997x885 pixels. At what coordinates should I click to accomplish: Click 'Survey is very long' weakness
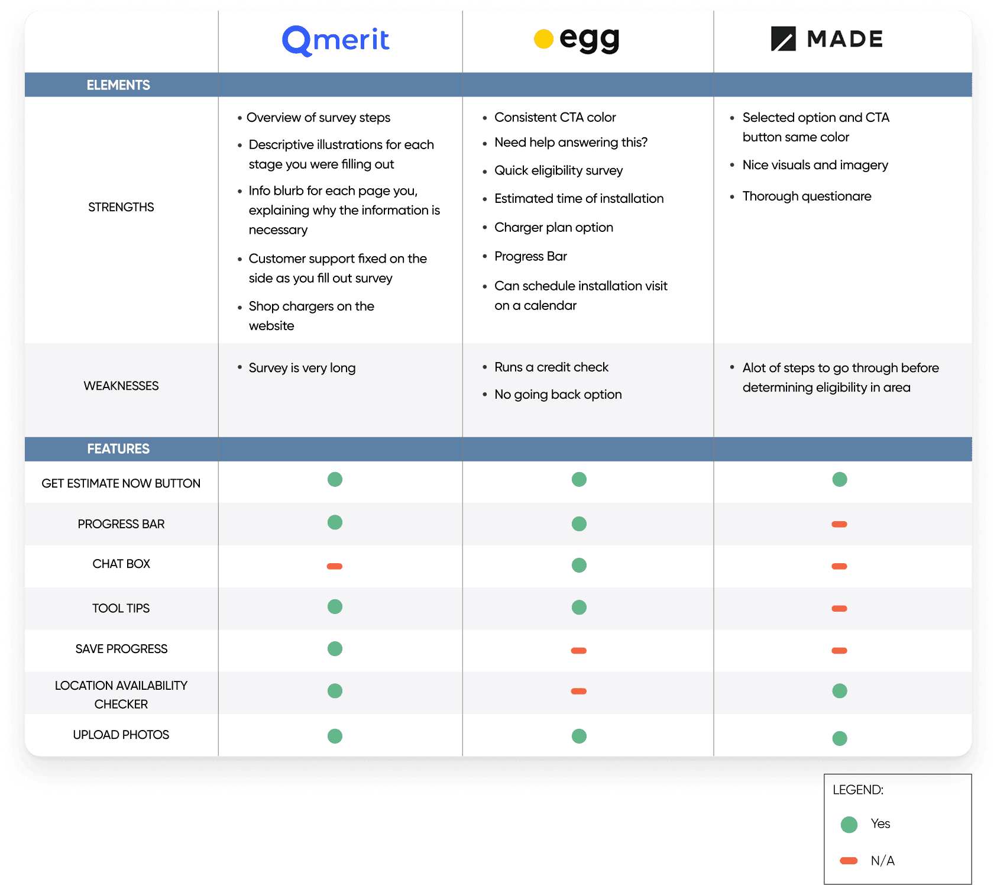[302, 368]
